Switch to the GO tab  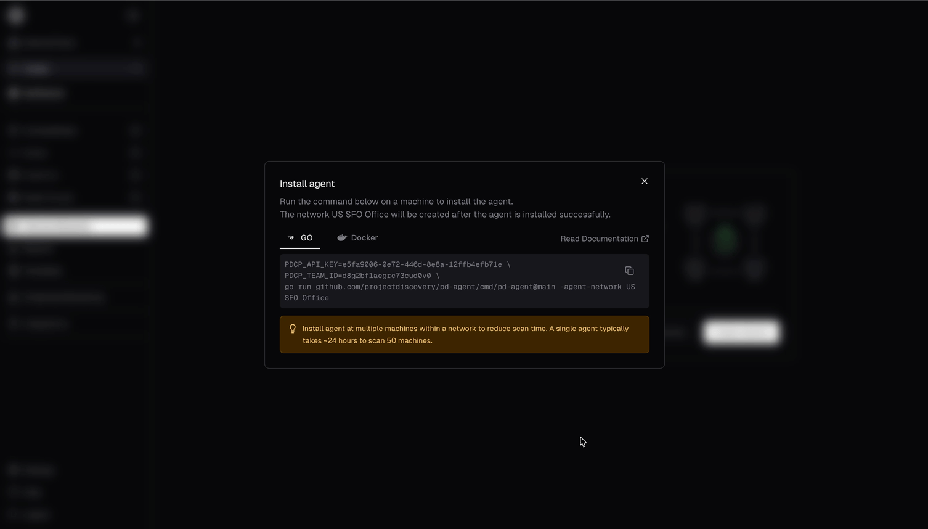pyautogui.click(x=300, y=238)
